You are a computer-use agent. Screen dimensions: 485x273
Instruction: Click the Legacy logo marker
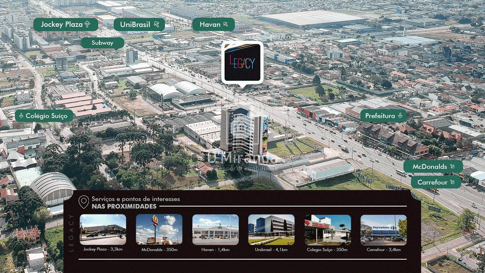coord(243,63)
